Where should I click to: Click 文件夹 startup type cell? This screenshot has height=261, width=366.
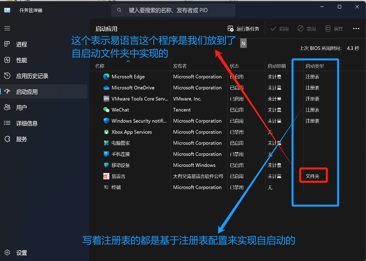click(312, 176)
